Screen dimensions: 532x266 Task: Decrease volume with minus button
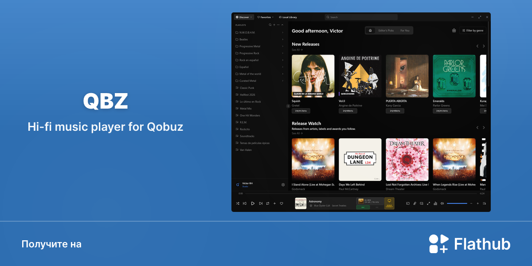pyautogui.click(x=472, y=203)
